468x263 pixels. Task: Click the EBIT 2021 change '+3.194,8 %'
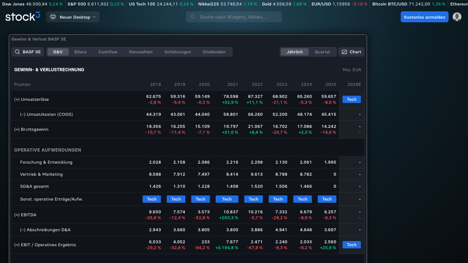click(227, 248)
